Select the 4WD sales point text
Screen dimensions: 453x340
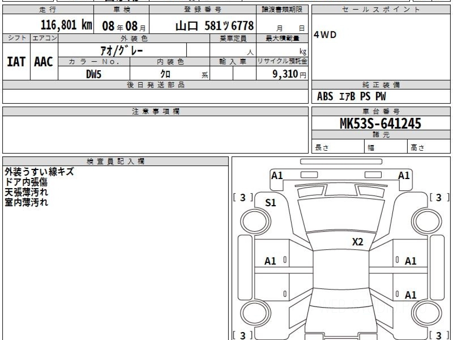point(325,35)
